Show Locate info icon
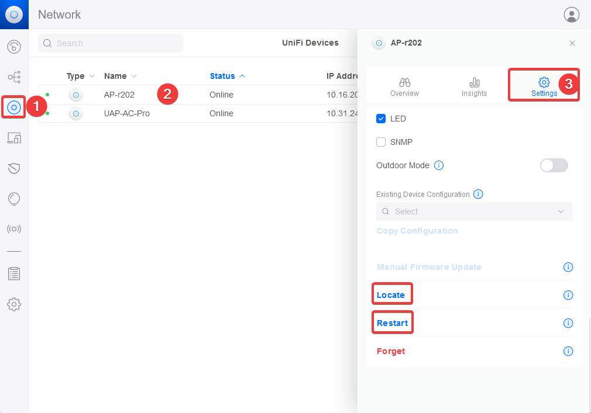The image size is (591, 413). pos(568,295)
